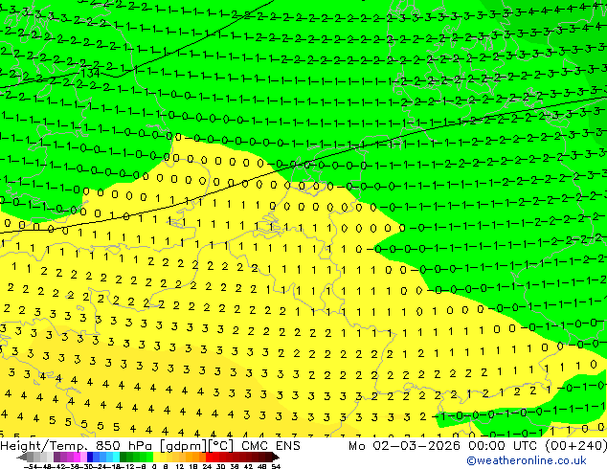This screenshot has width=607, height=469.
Task: Click the '134' height contour label
Action: [x=90, y=73]
